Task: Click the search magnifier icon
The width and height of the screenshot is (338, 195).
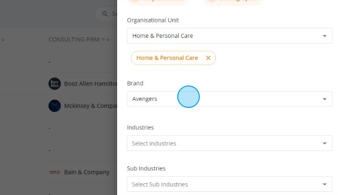Action: [x=105, y=14]
